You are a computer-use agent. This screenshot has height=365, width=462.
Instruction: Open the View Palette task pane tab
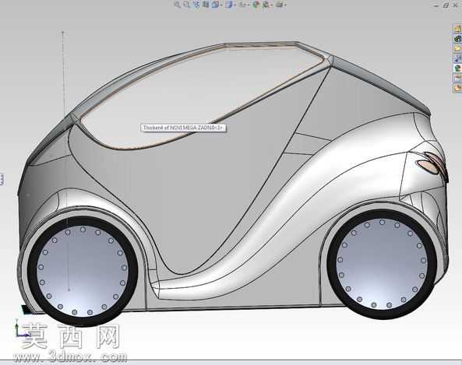pos(457,58)
